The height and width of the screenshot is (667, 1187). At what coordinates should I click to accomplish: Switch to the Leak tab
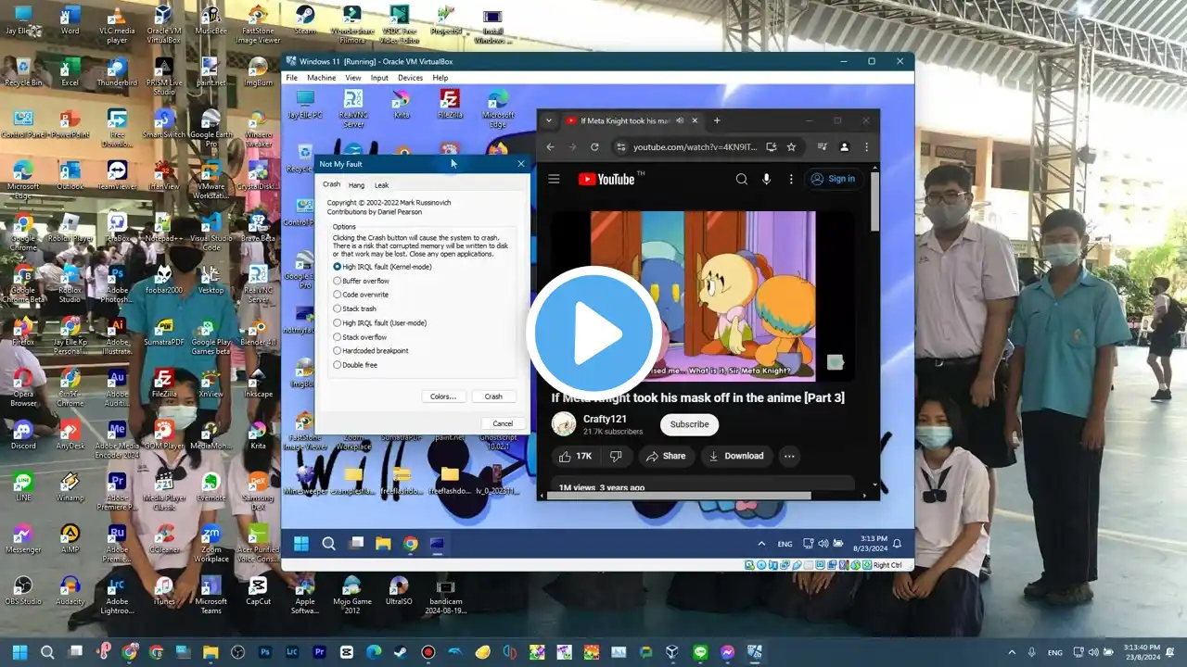coord(381,185)
